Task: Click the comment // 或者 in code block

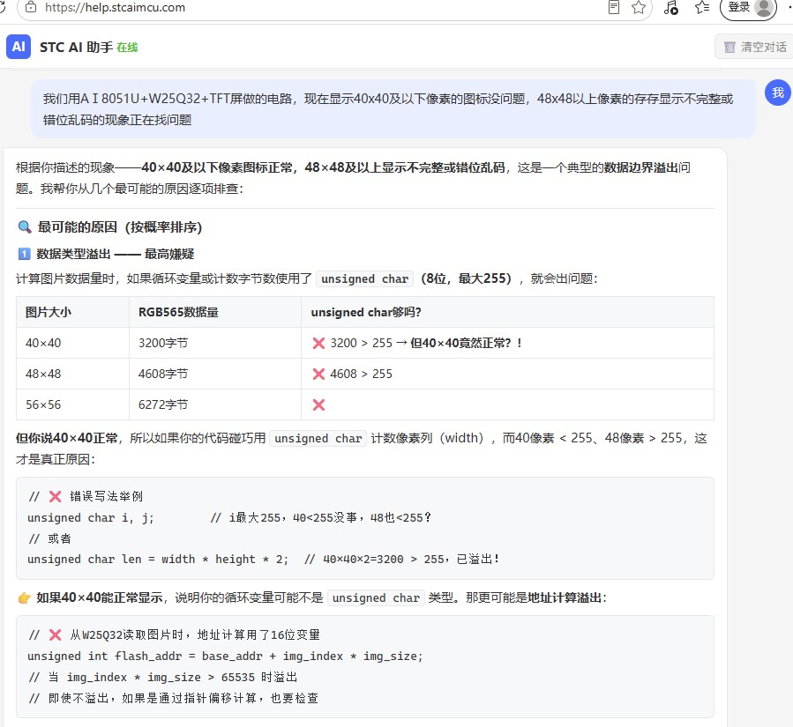Action: coord(49,538)
